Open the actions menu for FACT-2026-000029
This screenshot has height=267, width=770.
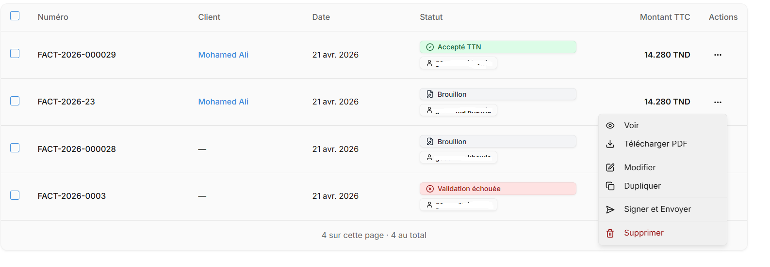718,55
